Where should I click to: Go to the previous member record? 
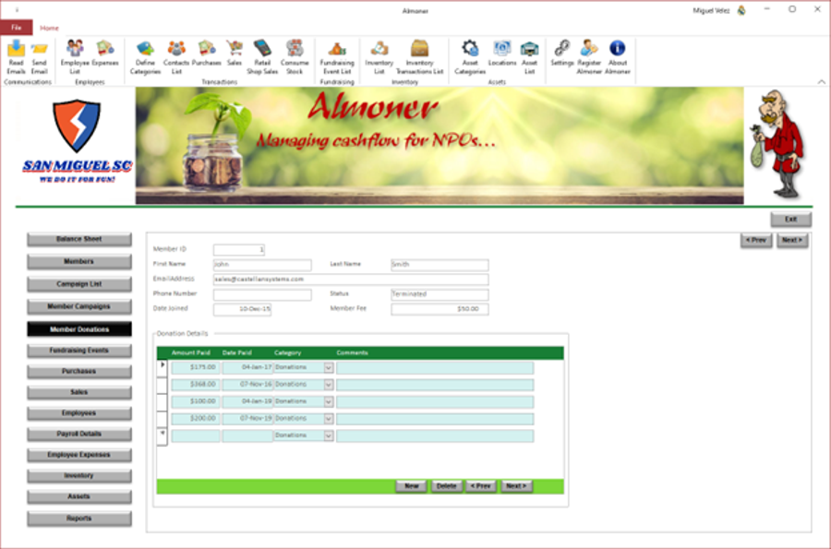point(755,240)
